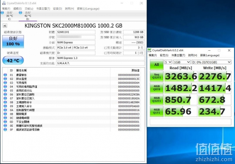
Task: Click the total reads value 1288 GB
Action: pos(134,32)
